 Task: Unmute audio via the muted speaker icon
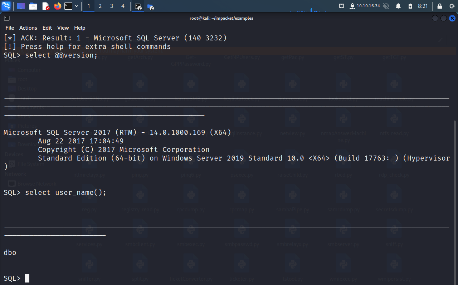[386, 6]
